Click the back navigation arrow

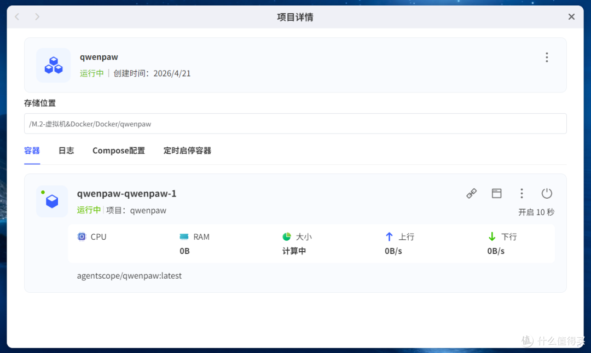pyautogui.click(x=17, y=16)
